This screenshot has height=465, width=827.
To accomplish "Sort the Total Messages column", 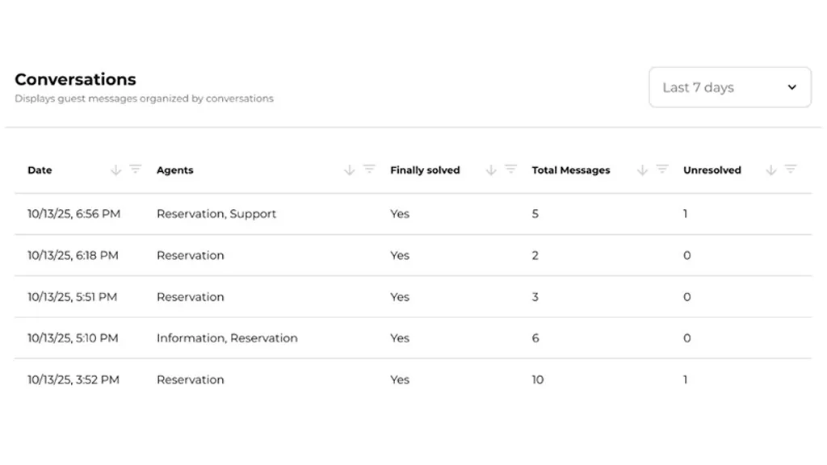I will click(x=642, y=170).
